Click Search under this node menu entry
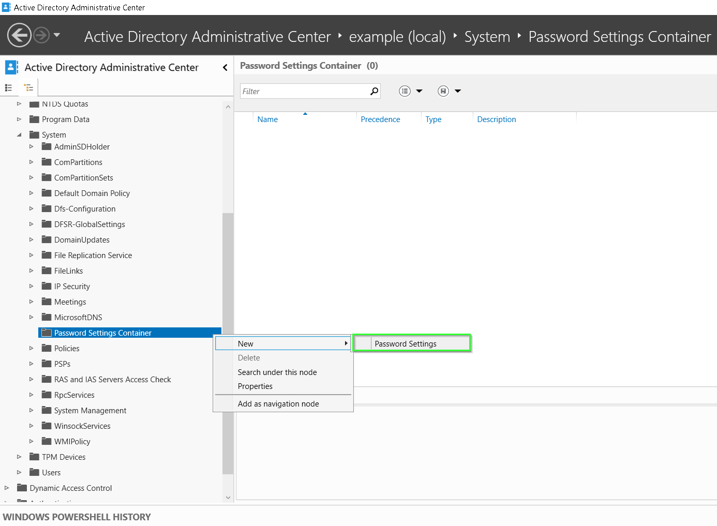Screen dimensions: 717x526 coord(277,372)
